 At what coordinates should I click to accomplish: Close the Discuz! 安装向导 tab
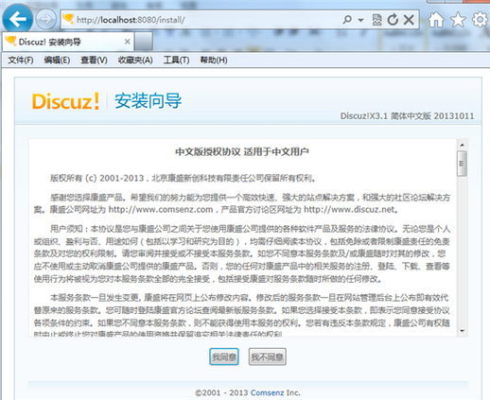point(128,42)
